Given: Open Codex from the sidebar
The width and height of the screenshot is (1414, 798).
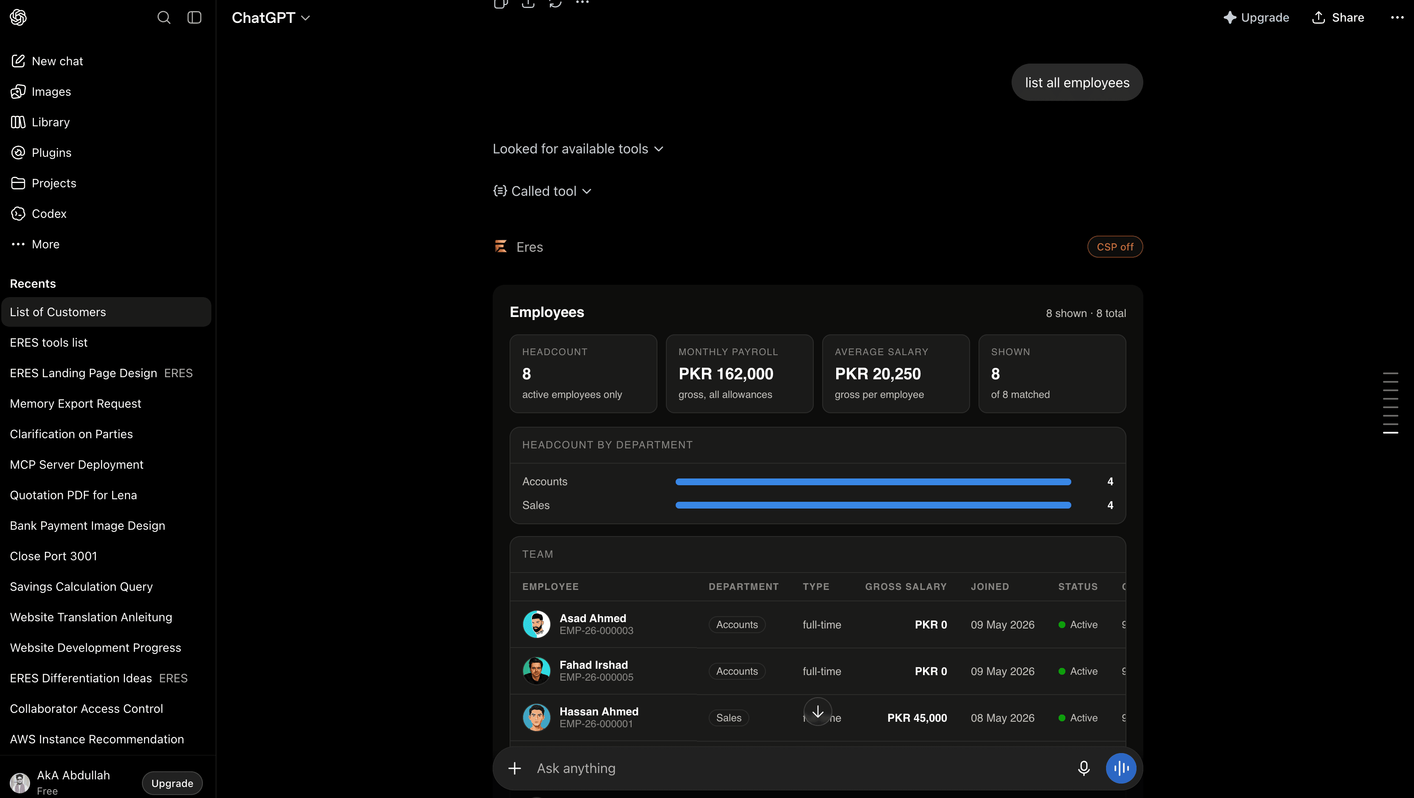Looking at the screenshot, I should (106, 214).
